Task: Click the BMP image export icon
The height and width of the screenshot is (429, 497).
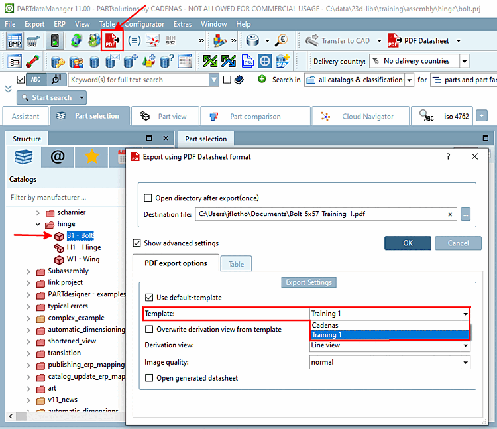Action: (15, 41)
